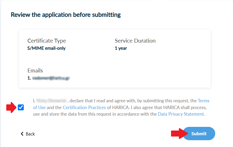Click the number 1 before the email
The image size is (233, 147).
click(29, 78)
